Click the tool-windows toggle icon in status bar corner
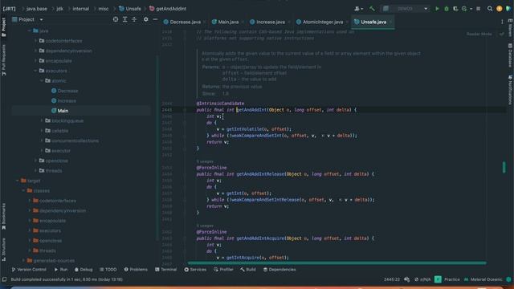The height and width of the screenshot is (289, 514). coord(4,279)
